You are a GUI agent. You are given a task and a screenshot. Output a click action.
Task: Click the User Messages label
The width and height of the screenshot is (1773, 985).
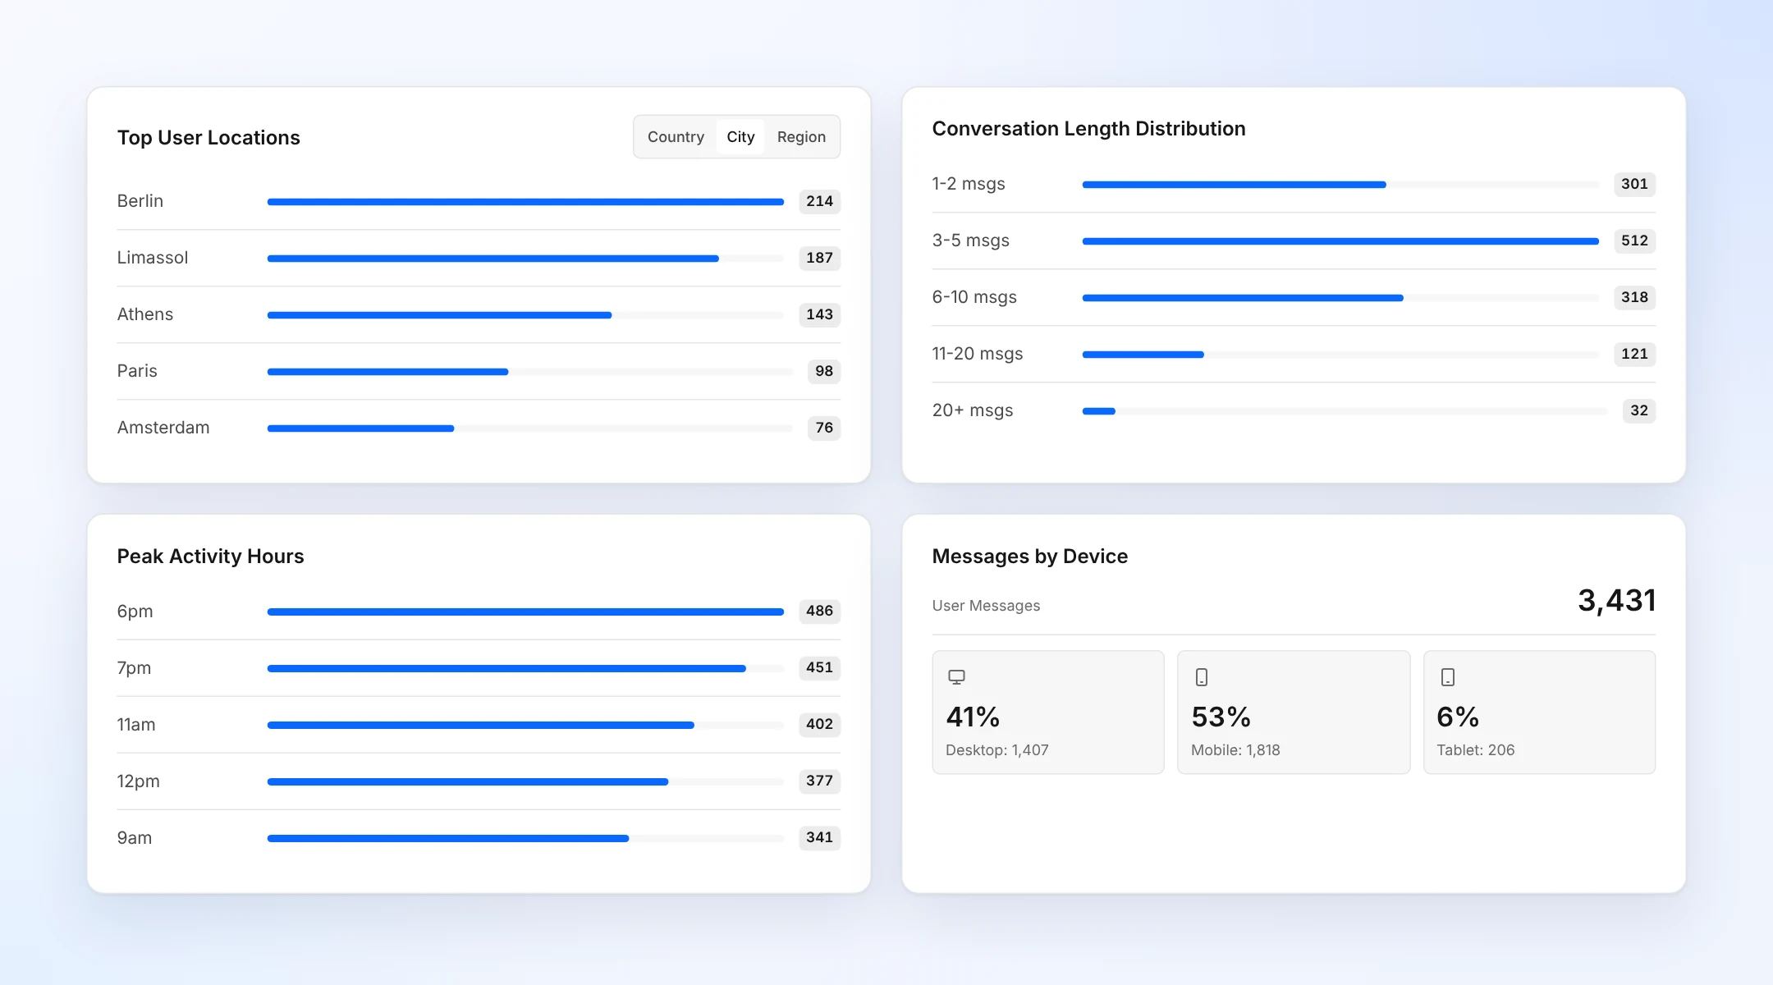click(986, 606)
